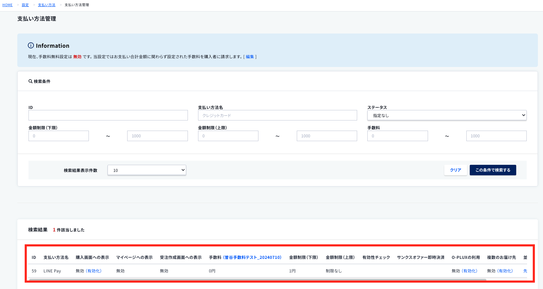
Task: Enable display on purchase screen for LINE Pay
Action: point(94,271)
